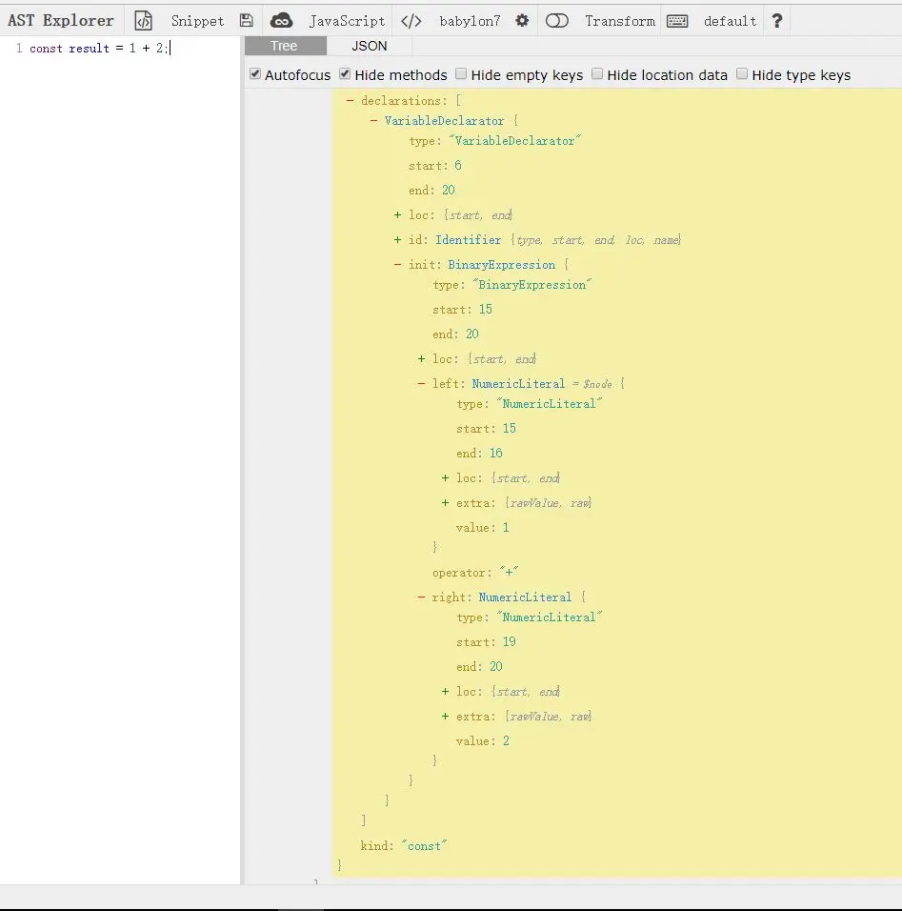The image size is (902, 911).
Task: Open parser settings gear icon
Action: coord(522,21)
